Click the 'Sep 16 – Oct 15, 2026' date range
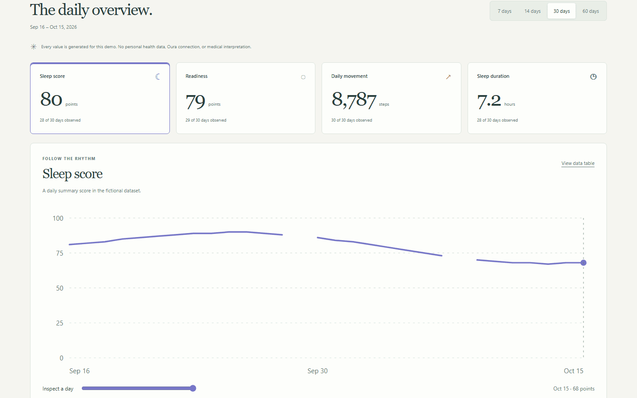Viewport: 637px width, 398px height. pos(54,27)
